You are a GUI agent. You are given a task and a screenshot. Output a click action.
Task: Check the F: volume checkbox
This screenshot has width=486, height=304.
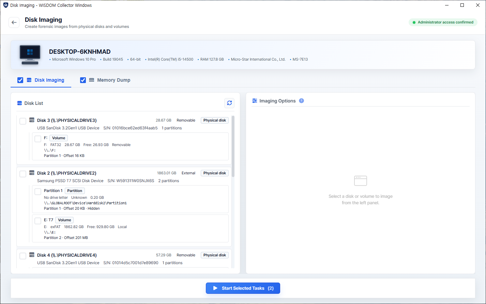point(38,139)
